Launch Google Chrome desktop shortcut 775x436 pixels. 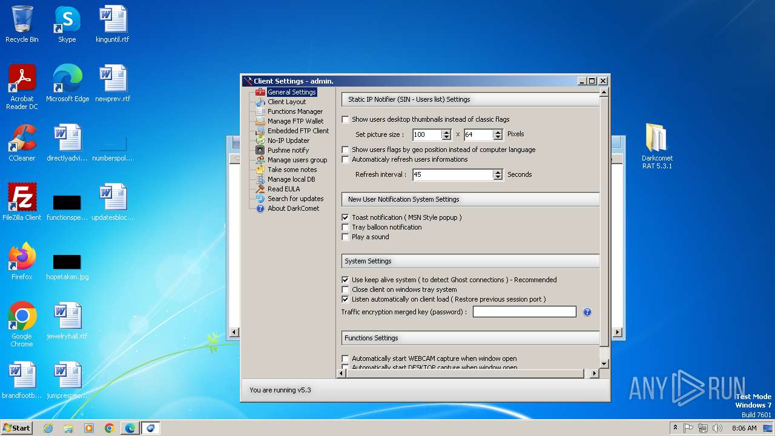tap(22, 325)
